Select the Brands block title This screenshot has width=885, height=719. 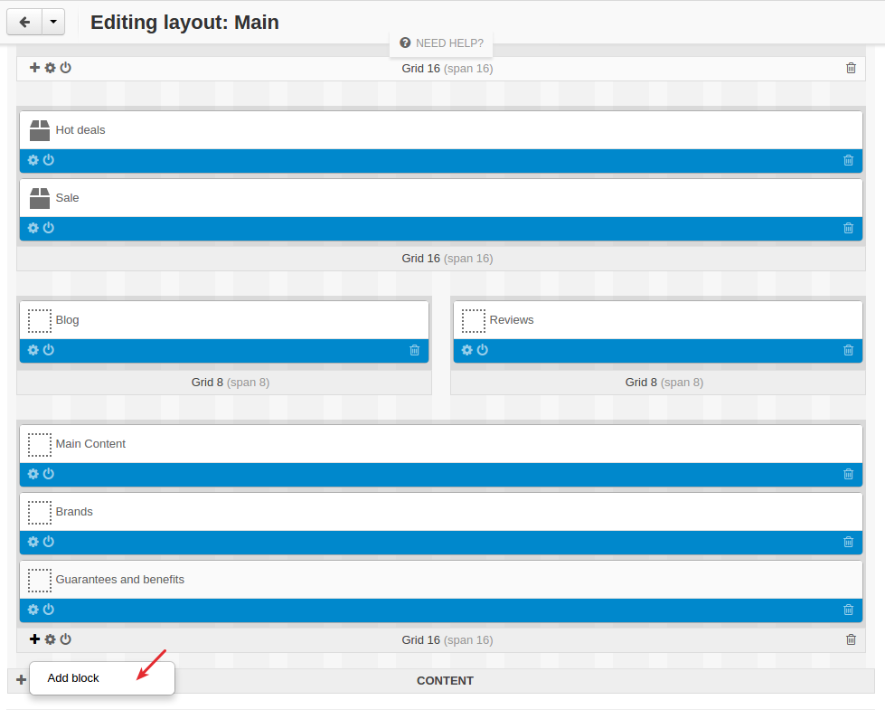coord(74,512)
